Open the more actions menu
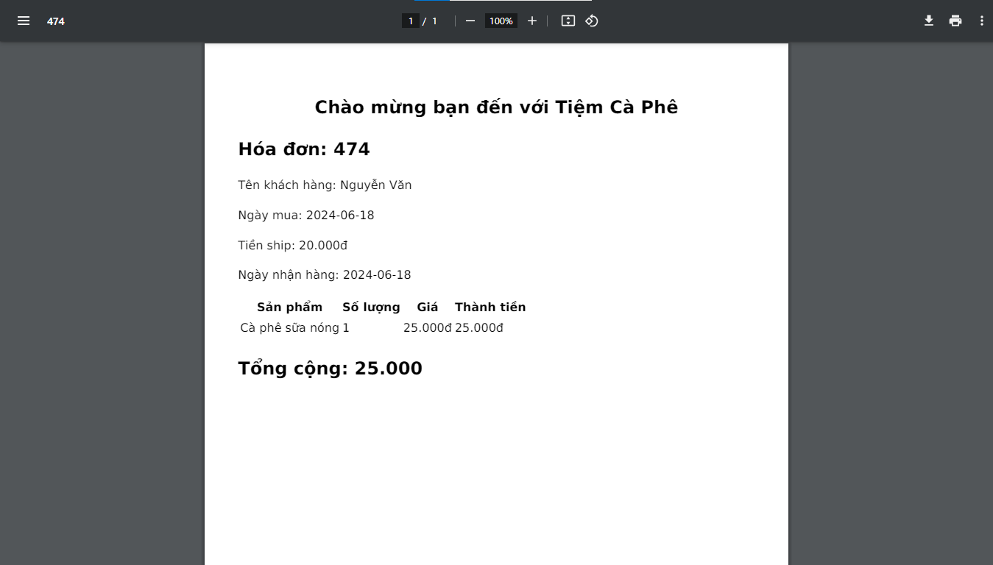The image size is (993, 565). pos(982,21)
